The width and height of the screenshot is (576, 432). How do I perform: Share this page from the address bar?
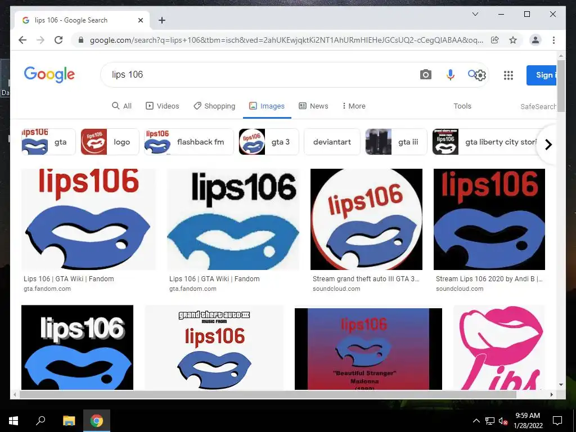(495, 40)
